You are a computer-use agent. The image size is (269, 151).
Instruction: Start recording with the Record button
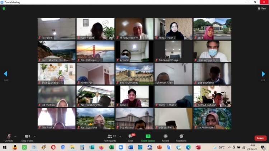click(165, 138)
